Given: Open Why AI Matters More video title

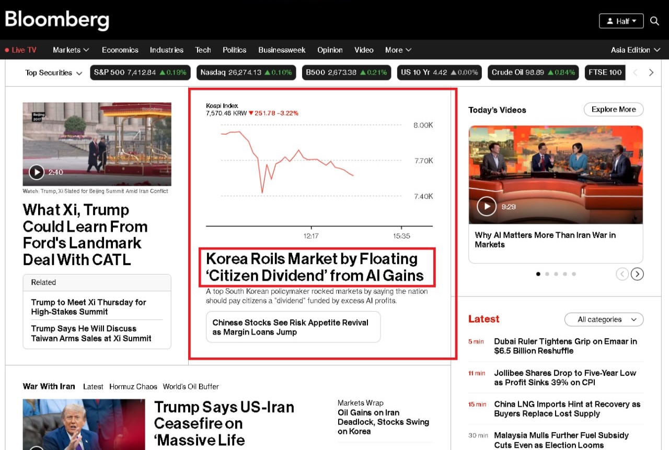Looking at the screenshot, I should click(545, 240).
